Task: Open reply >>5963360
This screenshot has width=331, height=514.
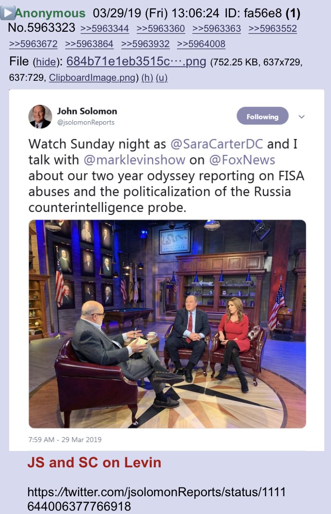Action: tap(161, 28)
